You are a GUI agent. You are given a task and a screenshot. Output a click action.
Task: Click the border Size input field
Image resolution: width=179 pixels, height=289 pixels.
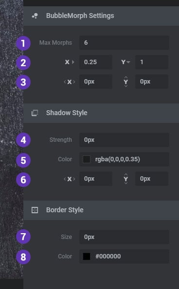click(124, 237)
